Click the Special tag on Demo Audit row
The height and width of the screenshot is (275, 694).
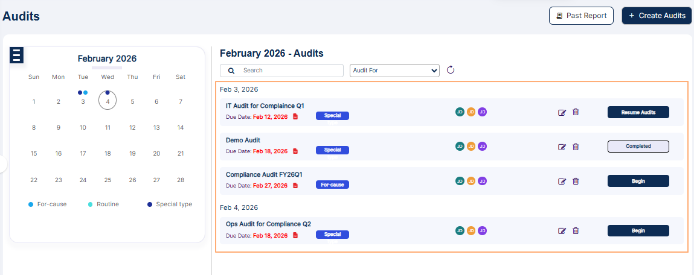332,150
